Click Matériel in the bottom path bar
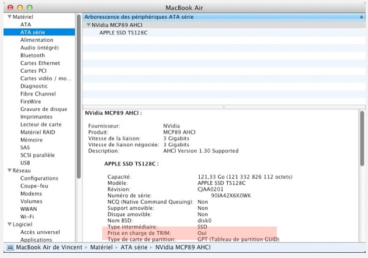368x258 pixels. coord(102,248)
